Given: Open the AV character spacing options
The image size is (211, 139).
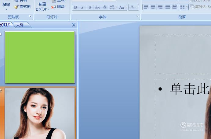Looking at the screenshot, I should (113, 7).
